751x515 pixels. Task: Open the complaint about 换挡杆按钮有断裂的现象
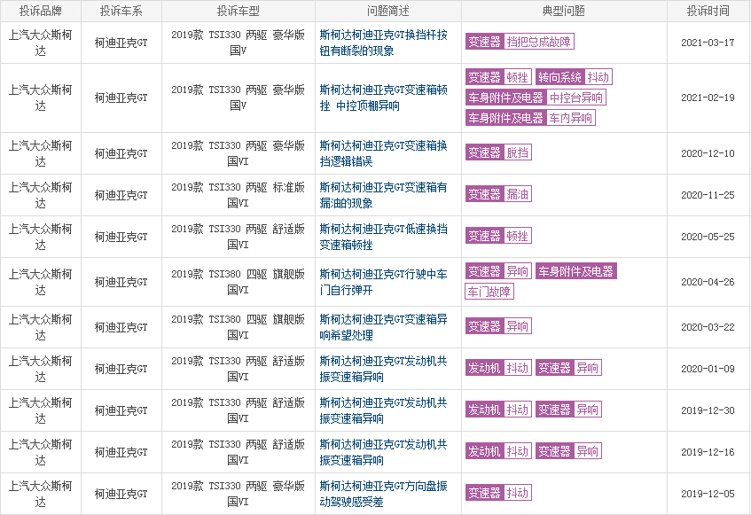point(383,43)
